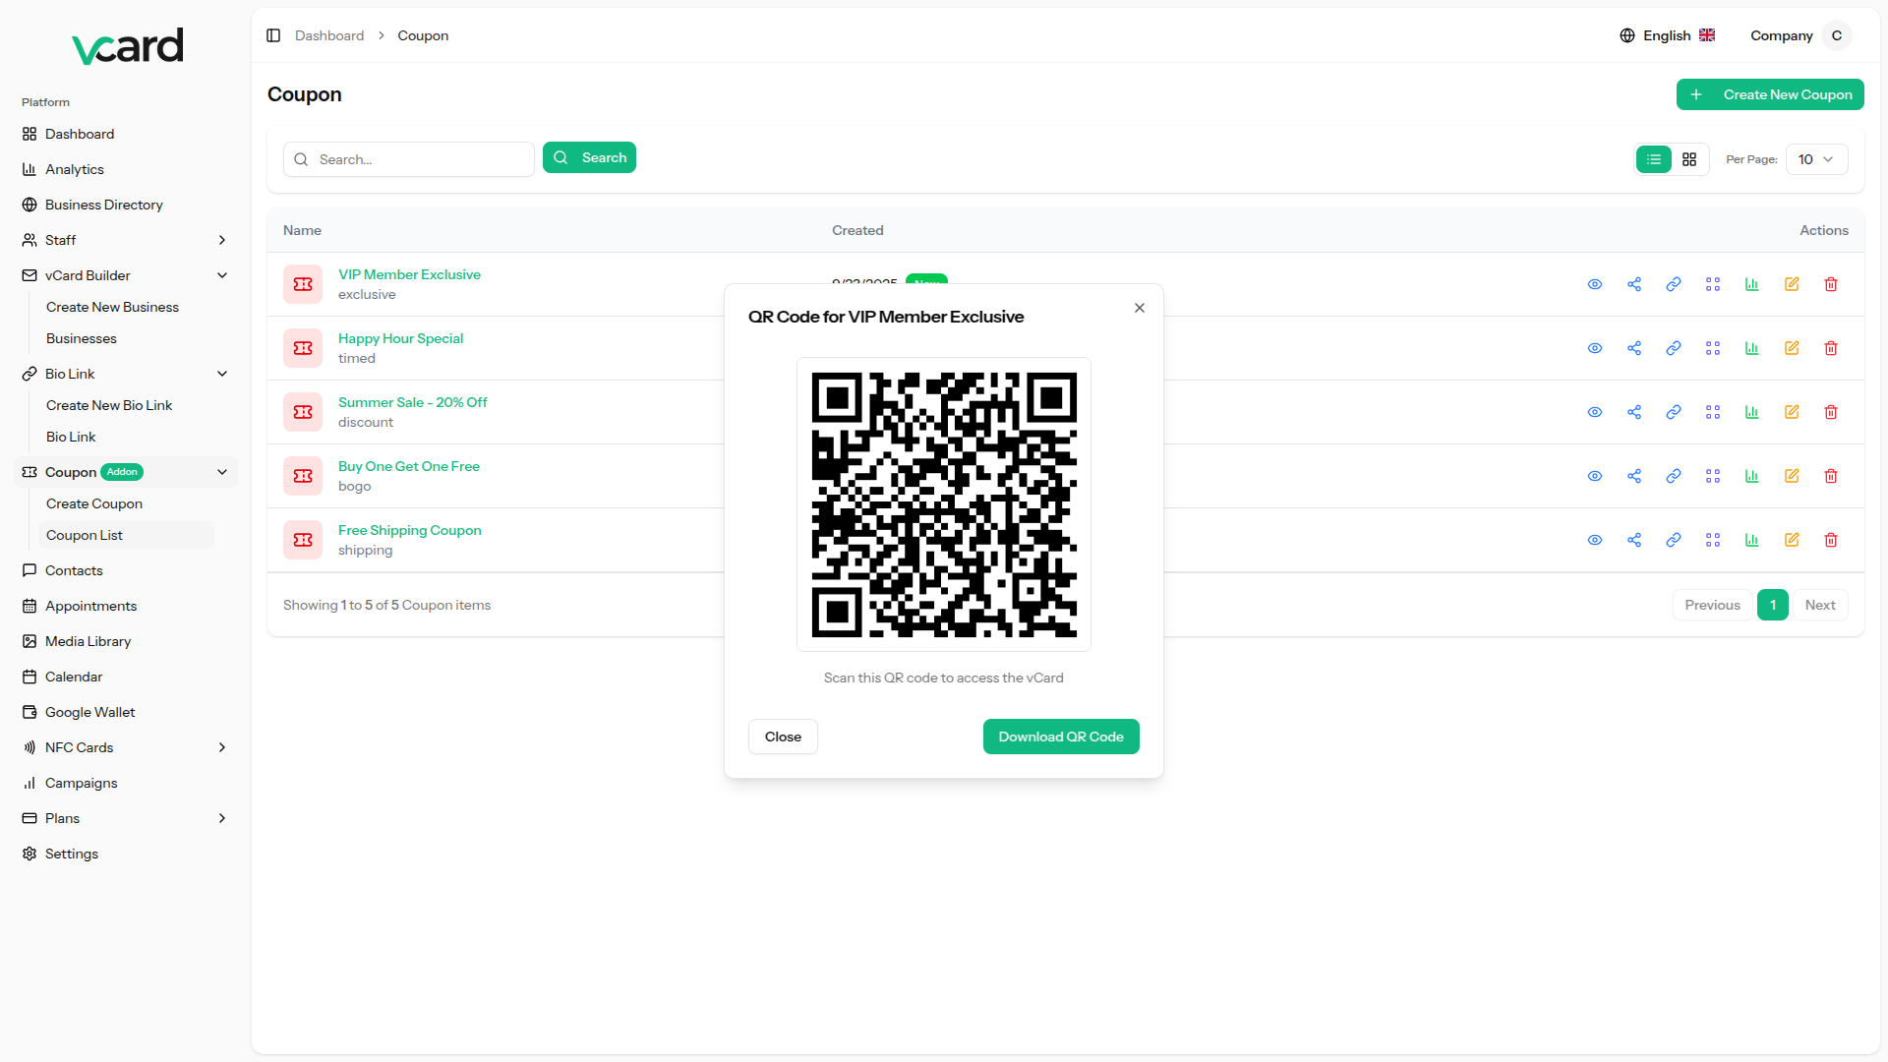Toggle the sidebar panel icon

[x=273, y=35]
